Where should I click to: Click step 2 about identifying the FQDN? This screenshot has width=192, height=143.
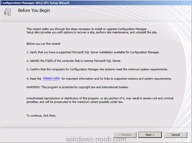(74, 61)
